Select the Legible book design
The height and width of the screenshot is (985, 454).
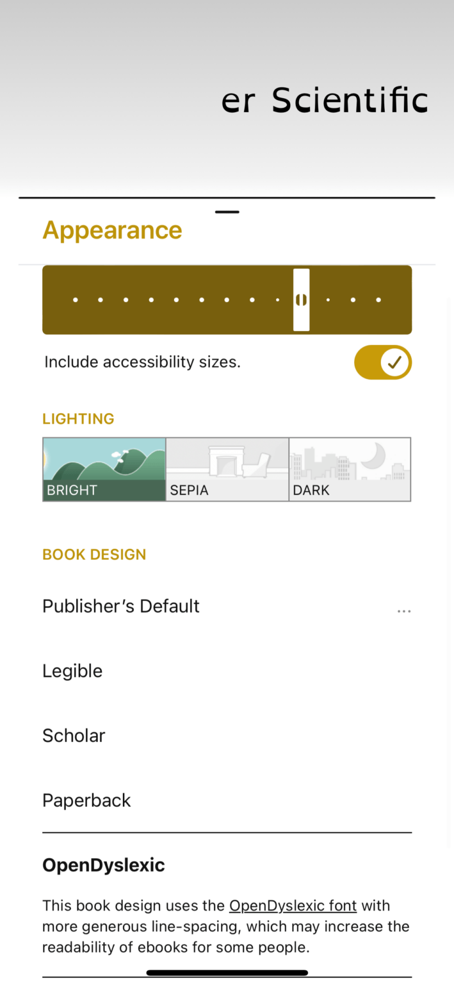tap(72, 670)
